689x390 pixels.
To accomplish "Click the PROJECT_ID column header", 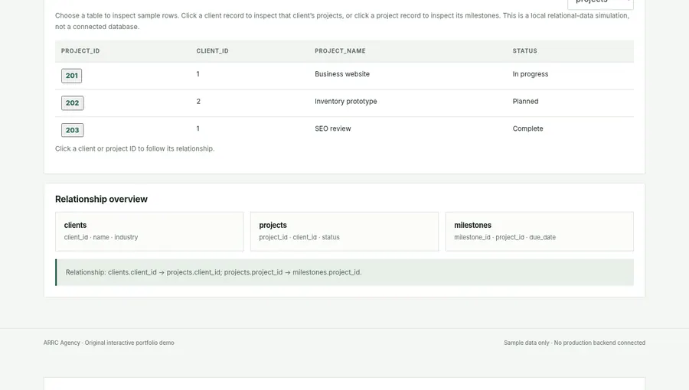I will pyautogui.click(x=80, y=51).
